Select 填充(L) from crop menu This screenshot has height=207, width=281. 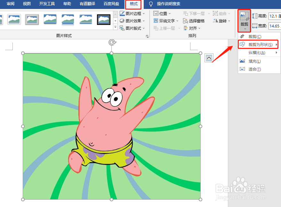click(259, 61)
